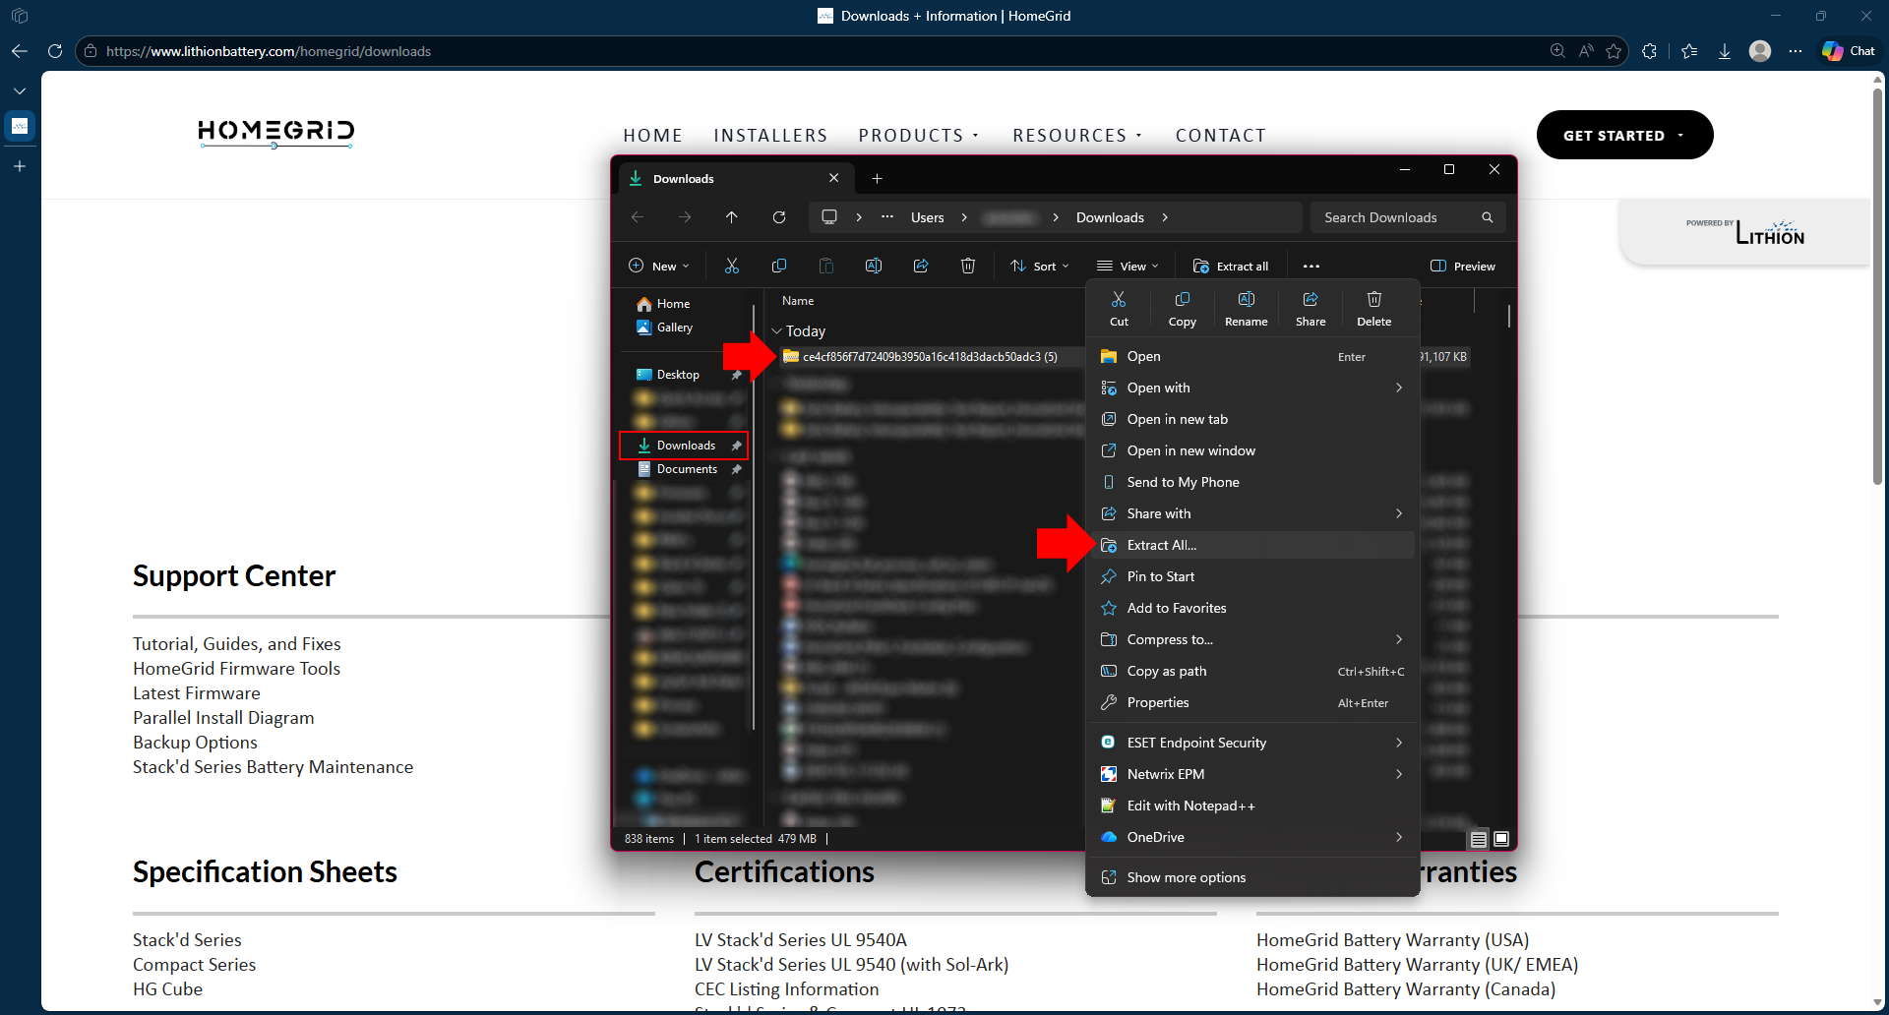Image resolution: width=1889 pixels, height=1015 pixels.
Task: Select Extract All... from context menu
Action: (x=1252, y=545)
